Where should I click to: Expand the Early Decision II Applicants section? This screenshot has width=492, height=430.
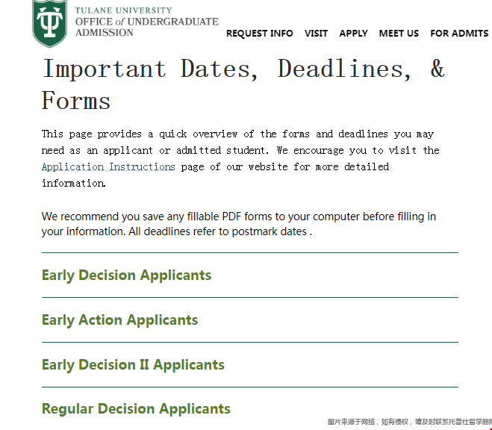[x=133, y=365]
